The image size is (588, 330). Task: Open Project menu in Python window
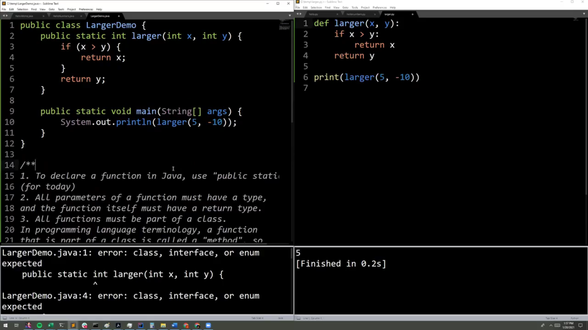click(x=365, y=7)
